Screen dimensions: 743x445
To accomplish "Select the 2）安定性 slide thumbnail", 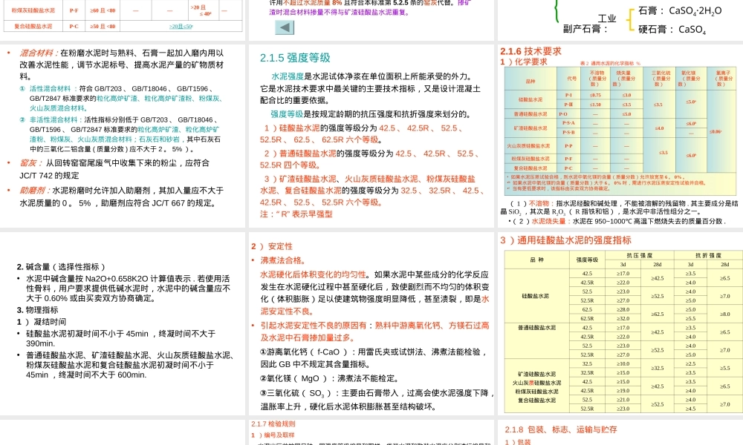I will click(371, 323).
